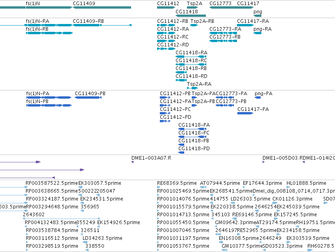Open protein CG11418-PB
Viewport: 335px width, 252px height.
[x=181, y=145]
